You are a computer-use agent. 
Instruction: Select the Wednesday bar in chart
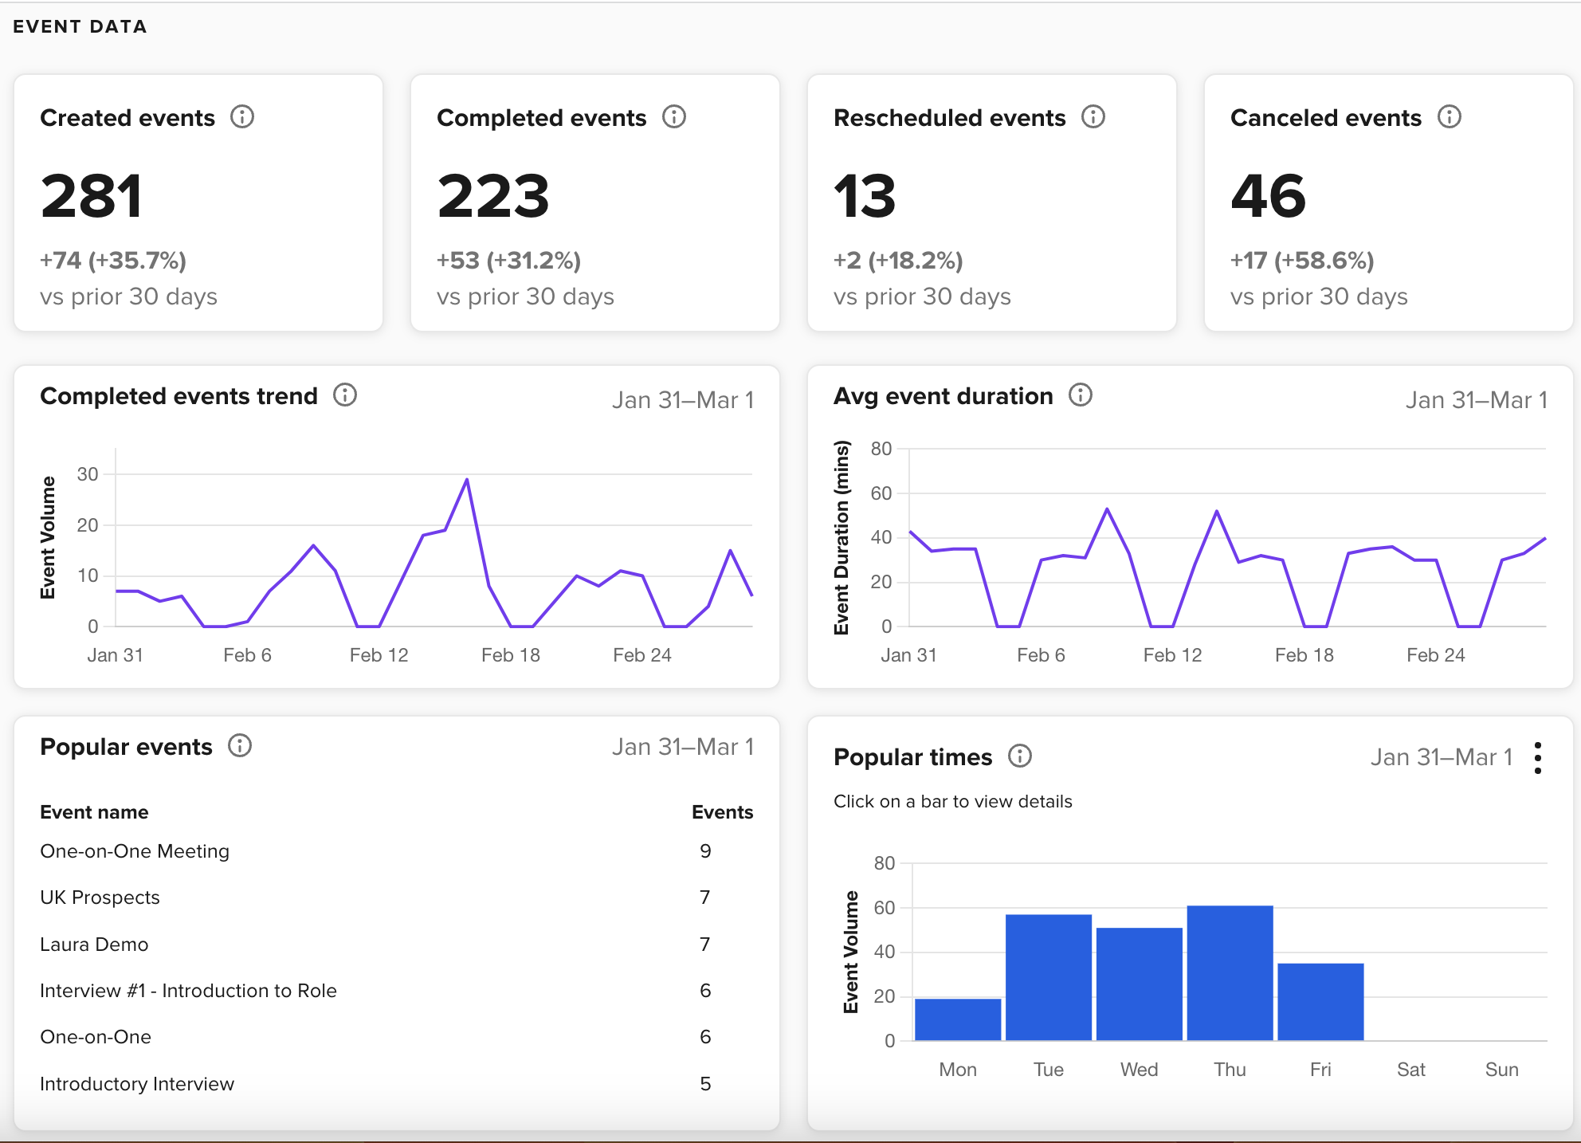[x=1140, y=984]
